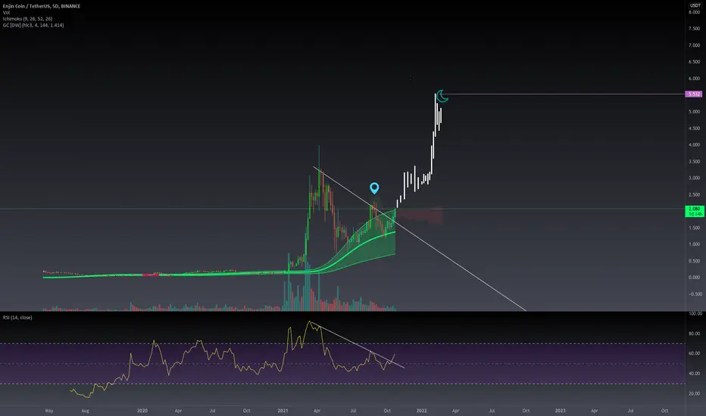Click 2023 on the time axis
This screenshot has width=706, height=416.
click(x=560, y=411)
